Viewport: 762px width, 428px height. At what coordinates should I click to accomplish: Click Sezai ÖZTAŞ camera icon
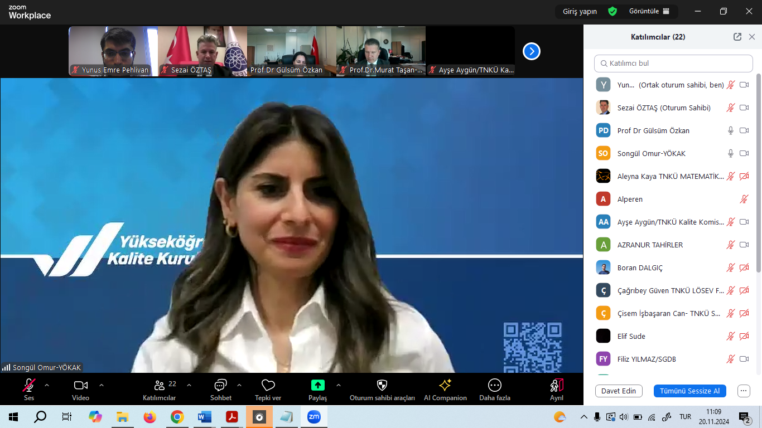744,108
